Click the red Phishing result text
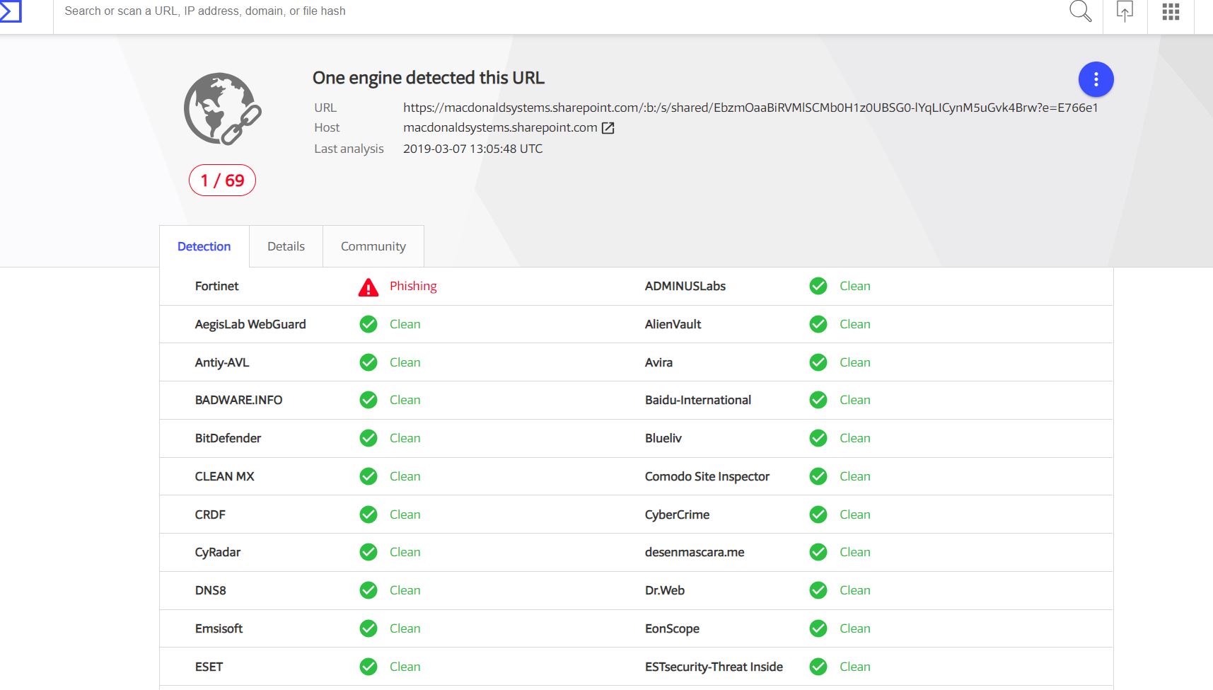The width and height of the screenshot is (1213, 690). pos(413,286)
